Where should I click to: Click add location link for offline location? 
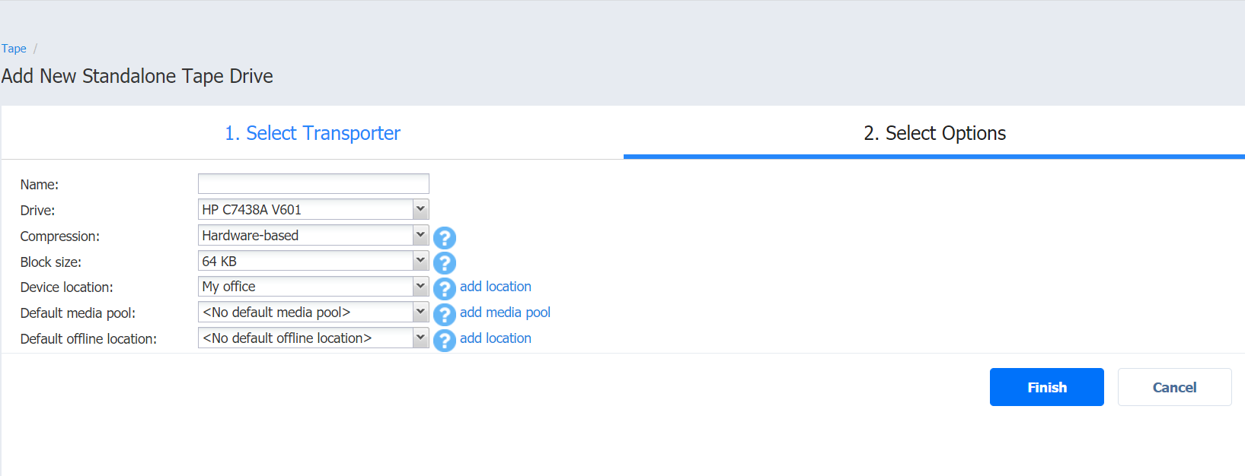click(x=495, y=338)
